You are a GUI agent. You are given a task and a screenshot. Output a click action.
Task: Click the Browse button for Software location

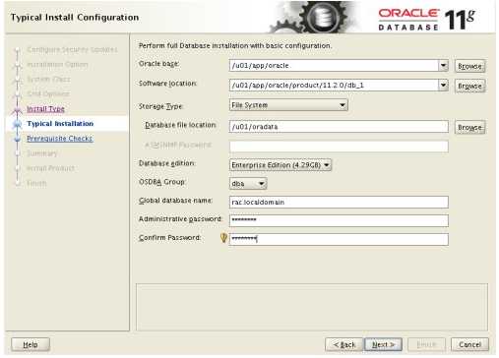[469, 86]
